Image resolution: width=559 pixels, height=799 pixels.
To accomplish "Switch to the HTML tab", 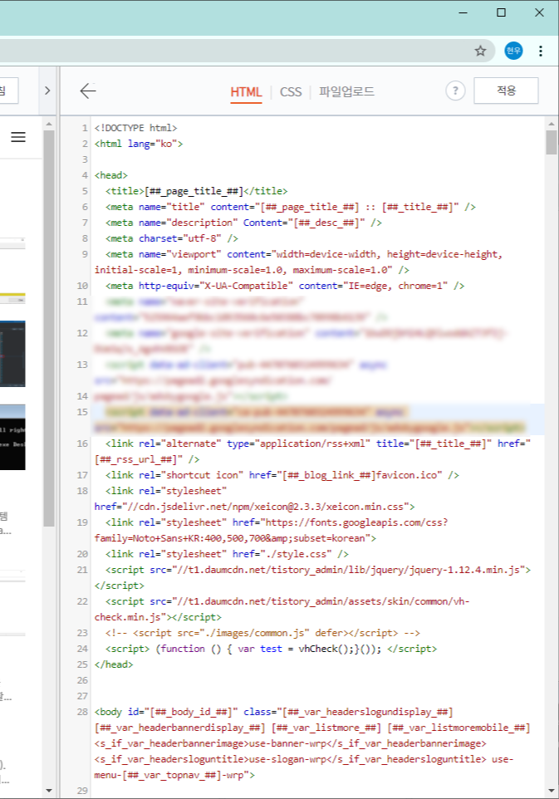I will [x=246, y=92].
